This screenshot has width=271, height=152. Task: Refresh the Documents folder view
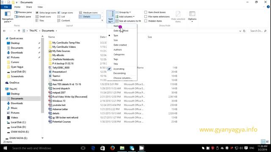pyautogui.click(x=244, y=31)
